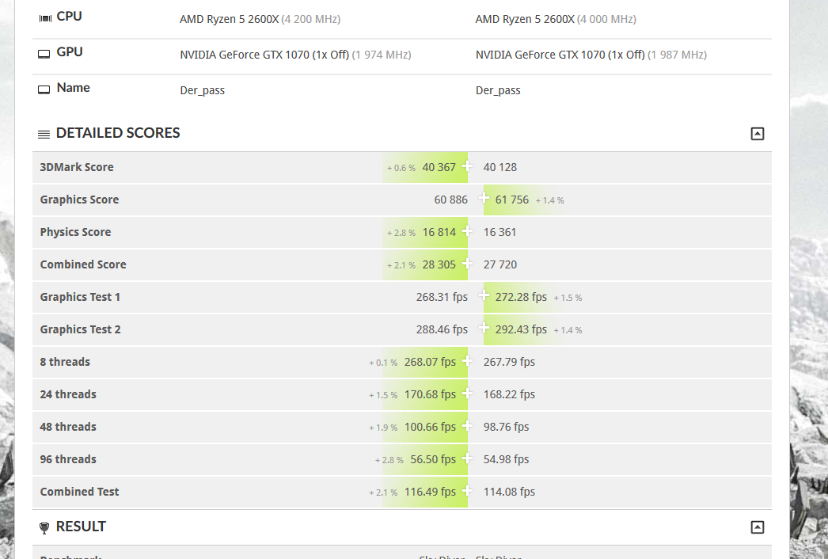Click the + 1.9 % difference label
Screen dimensions: 828x559
[x=383, y=428]
